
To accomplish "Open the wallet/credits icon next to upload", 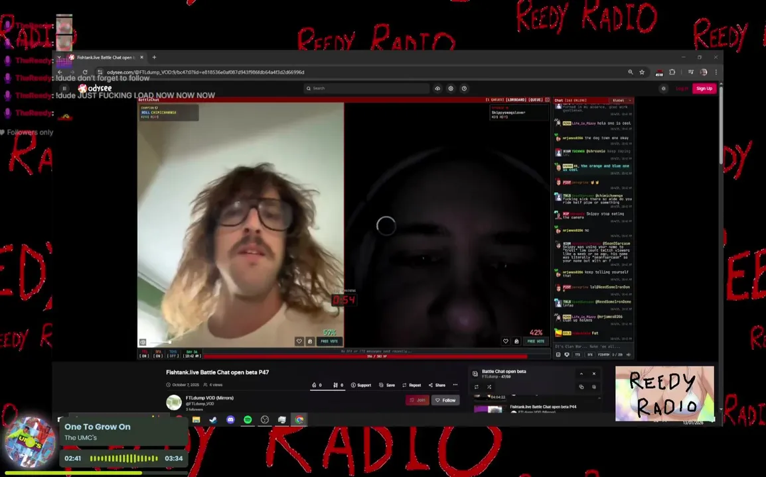I will [x=451, y=88].
